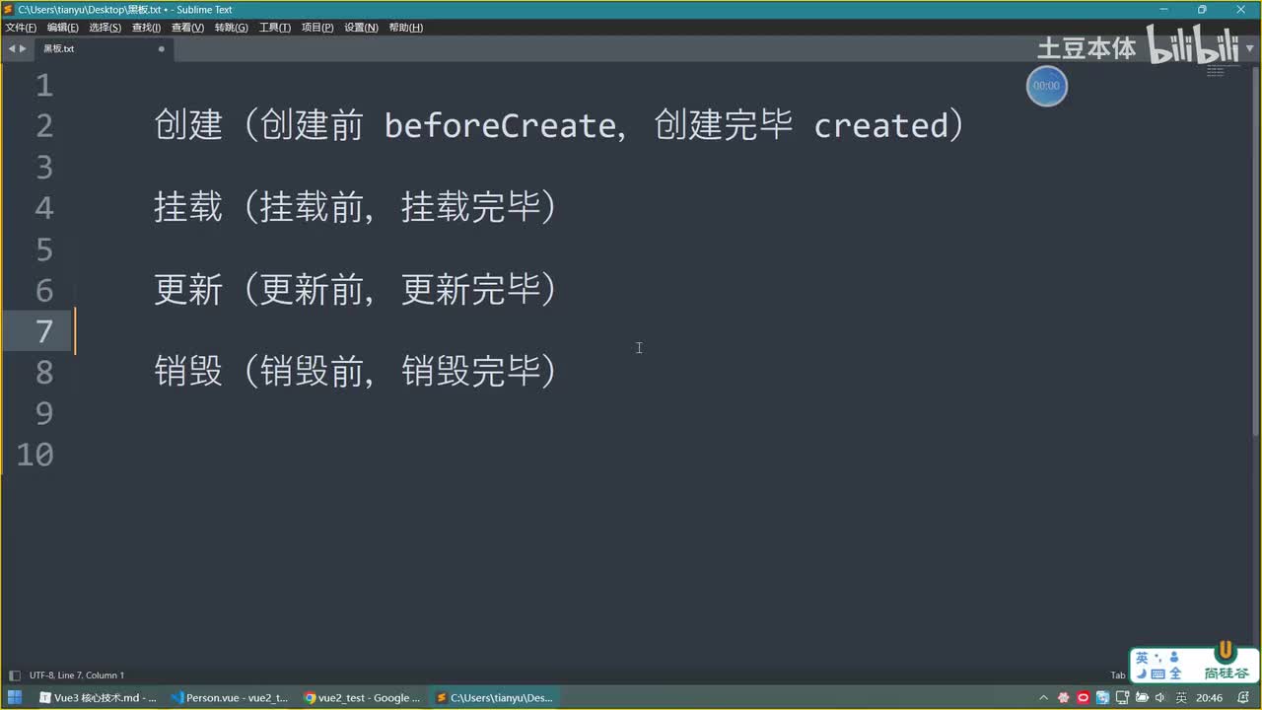The height and width of the screenshot is (710, 1262).
Task: Click line number 4 in the gutter
Action: (x=44, y=208)
